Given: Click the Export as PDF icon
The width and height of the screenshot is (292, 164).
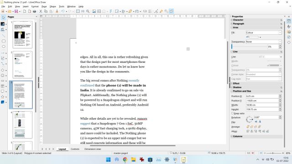Looking at the screenshot, I should tap(29, 11).
